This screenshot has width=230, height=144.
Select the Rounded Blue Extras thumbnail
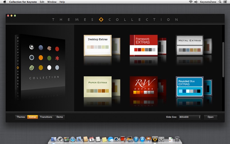point(190,87)
